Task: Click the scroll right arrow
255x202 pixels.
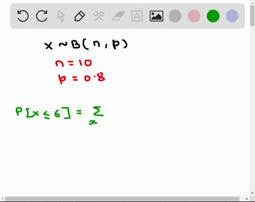Action: pyautogui.click(x=247, y=199)
